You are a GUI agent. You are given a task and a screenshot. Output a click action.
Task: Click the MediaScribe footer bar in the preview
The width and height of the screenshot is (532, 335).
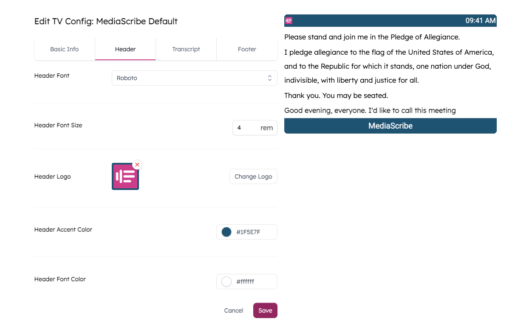pos(390,126)
